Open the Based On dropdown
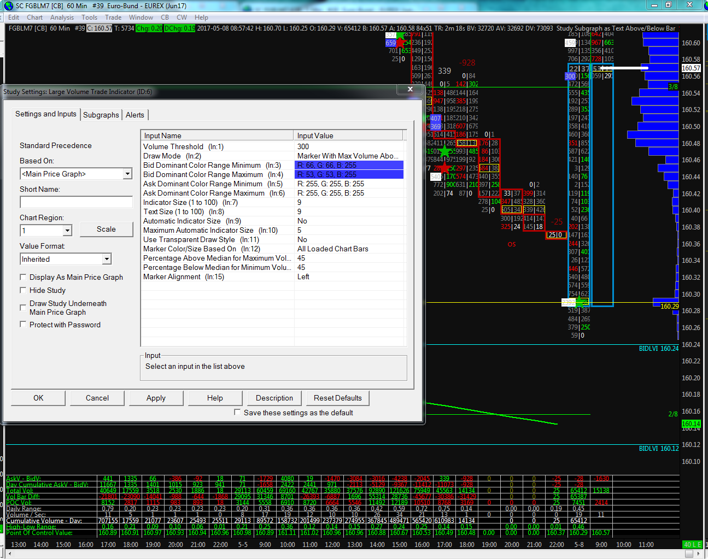708x559 pixels. coord(127,174)
